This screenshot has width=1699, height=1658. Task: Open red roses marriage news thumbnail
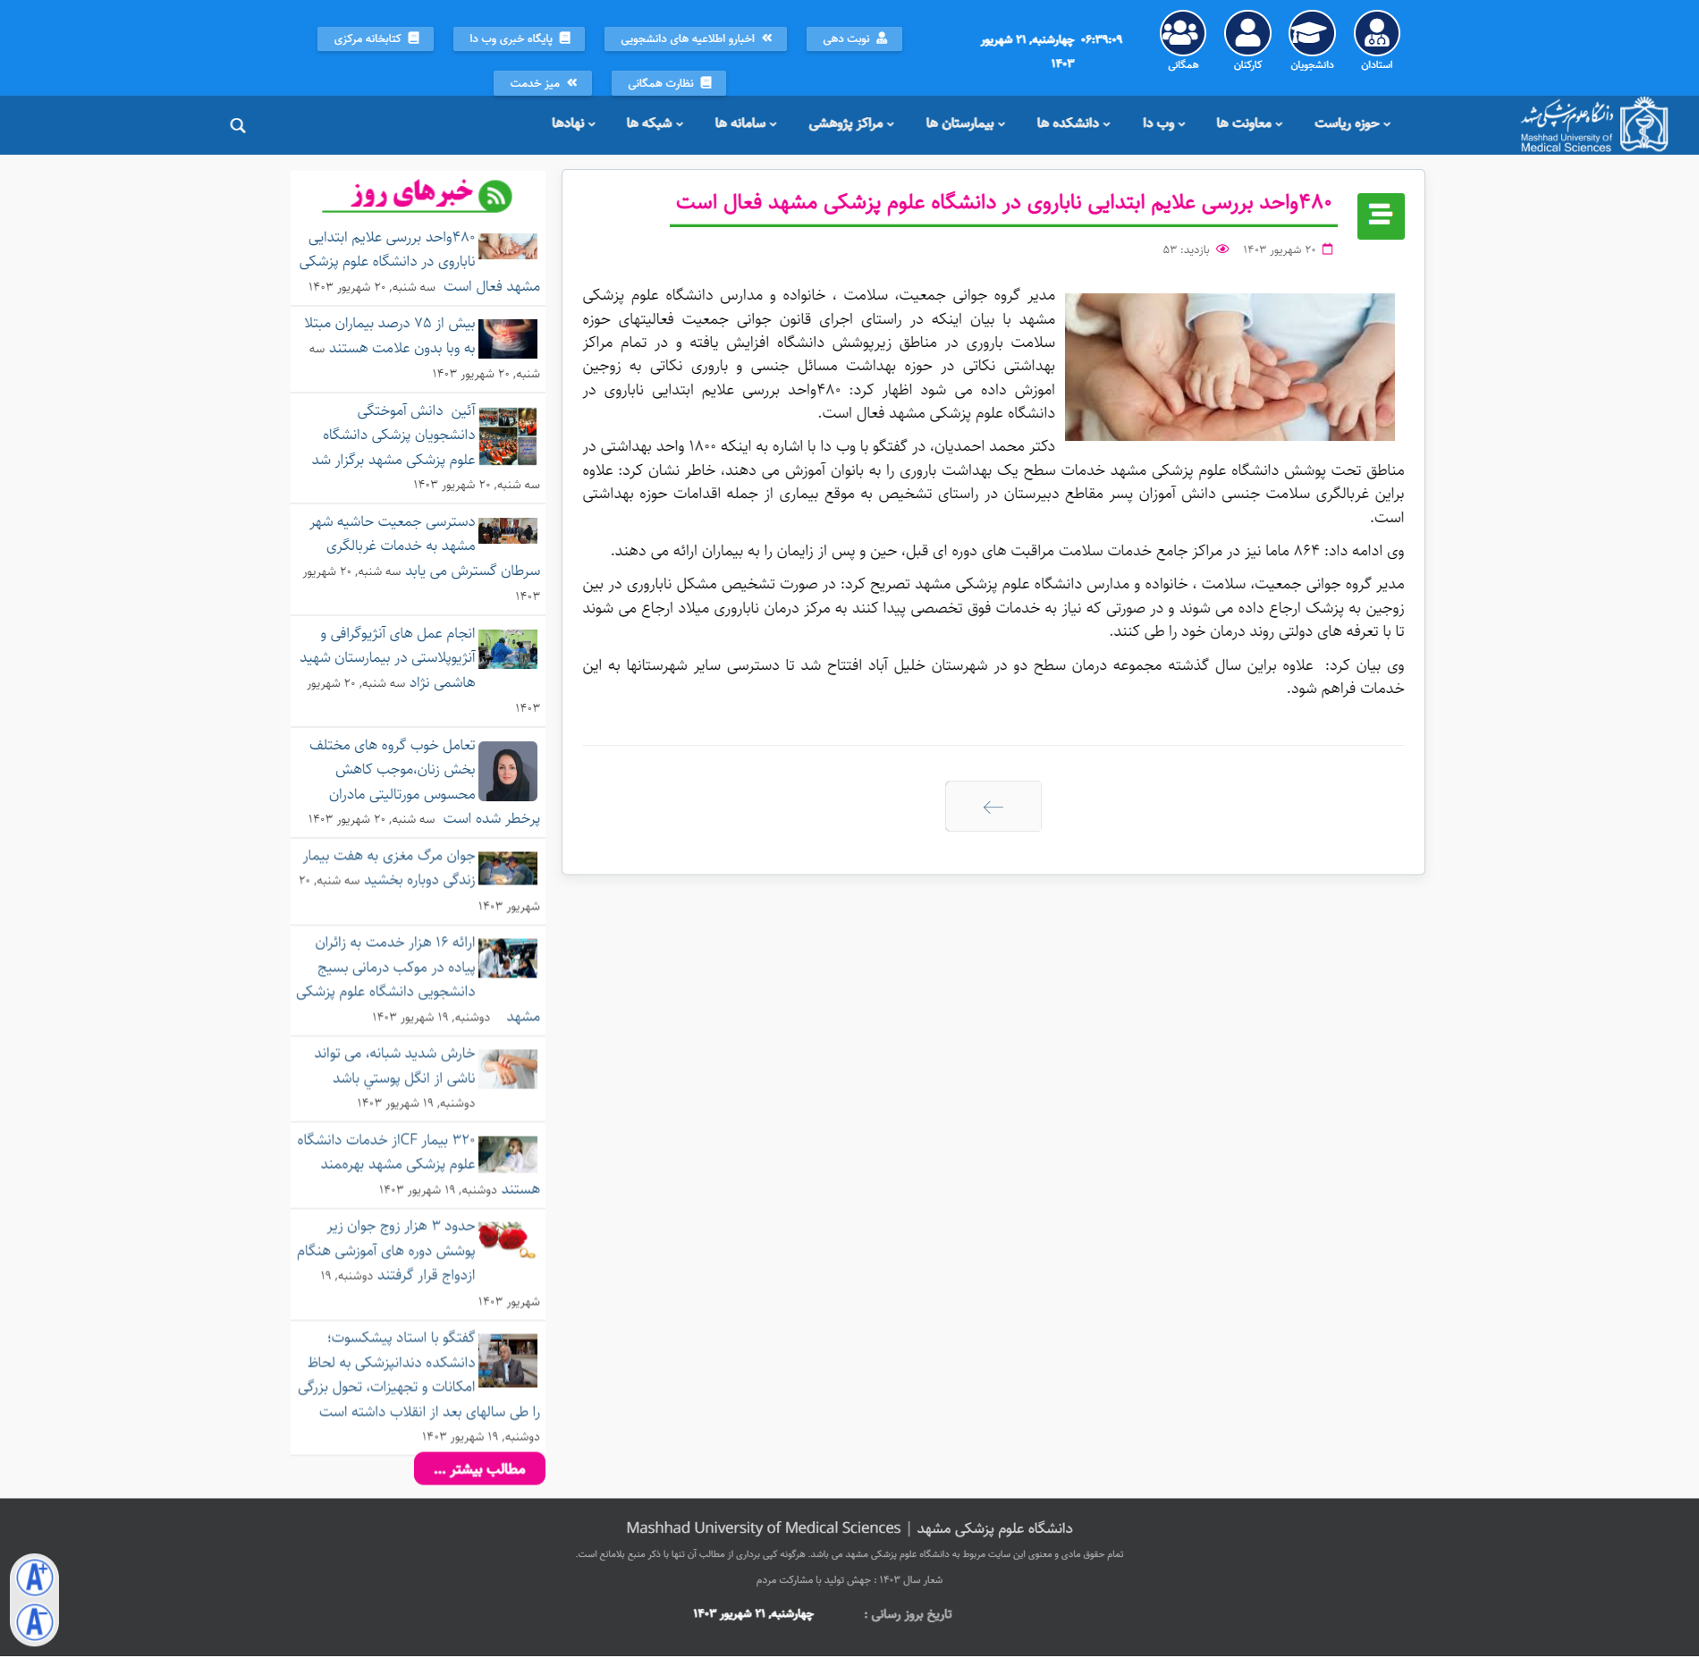point(508,1240)
